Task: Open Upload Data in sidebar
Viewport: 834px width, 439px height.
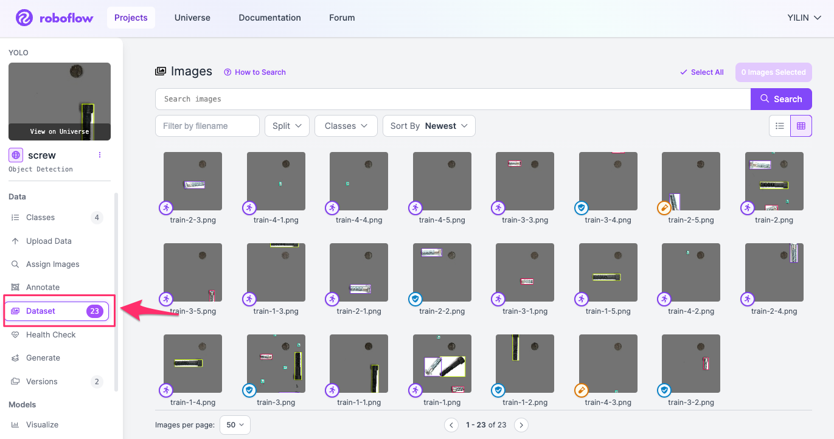Action: (x=49, y=241)
